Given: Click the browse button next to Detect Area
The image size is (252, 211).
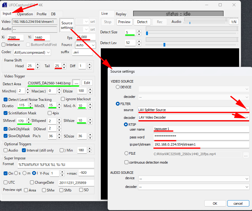Looking at the screenshot, I should coord(76,83).
